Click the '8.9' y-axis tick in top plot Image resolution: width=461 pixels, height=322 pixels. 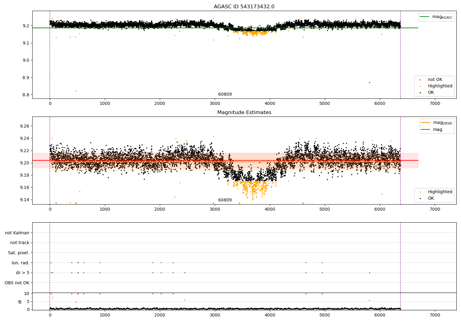[x=26, y=78]
